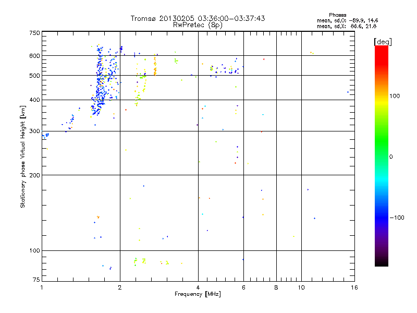The height and width of the screenshot is (313, 417).
Task: Click the y-axis tick label '400'
Action: 34,100
